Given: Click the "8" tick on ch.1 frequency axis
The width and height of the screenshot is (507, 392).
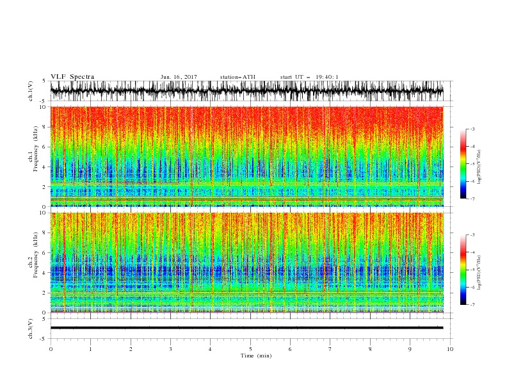Looking at the screenshot, I should (x=44, y=127).
